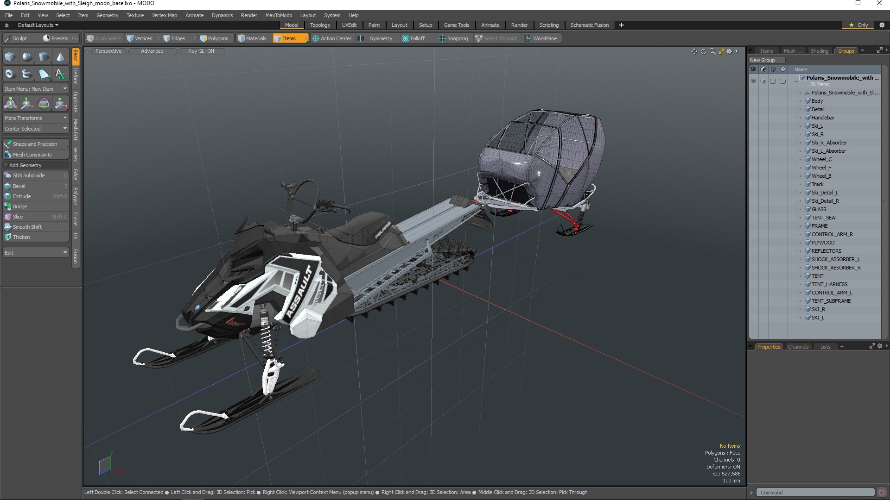890x500 pixels.
Task: Toggle first checkbox of Polaris_Snowmobile group
Action: [773, 81]
